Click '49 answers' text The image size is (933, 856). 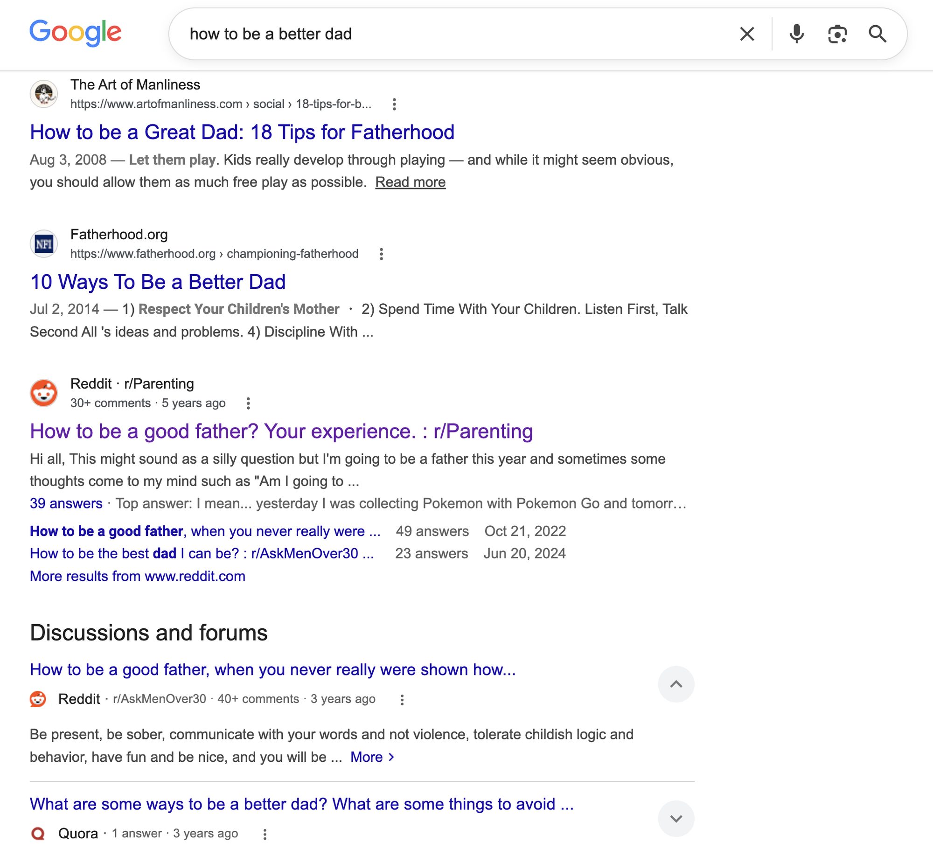pyautogui.click(x=432, y=531)
